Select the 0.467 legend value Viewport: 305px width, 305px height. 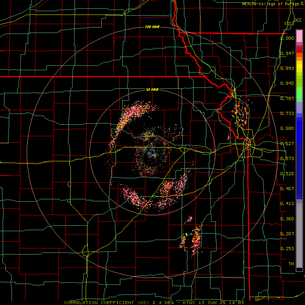coord(287,189)
